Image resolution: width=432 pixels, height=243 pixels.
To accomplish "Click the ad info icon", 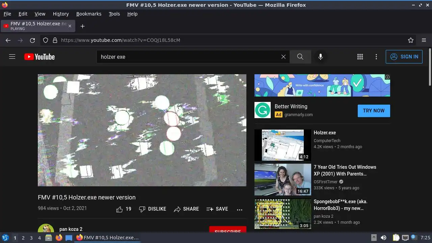I will point(387,77).
